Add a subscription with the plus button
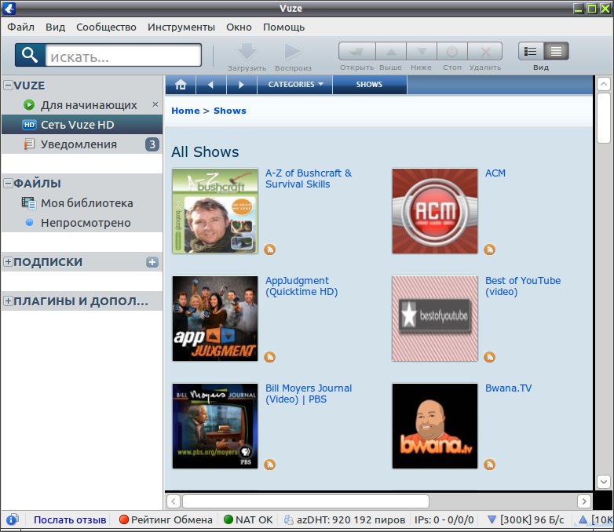The image size is (614, 532). [152, 262]
